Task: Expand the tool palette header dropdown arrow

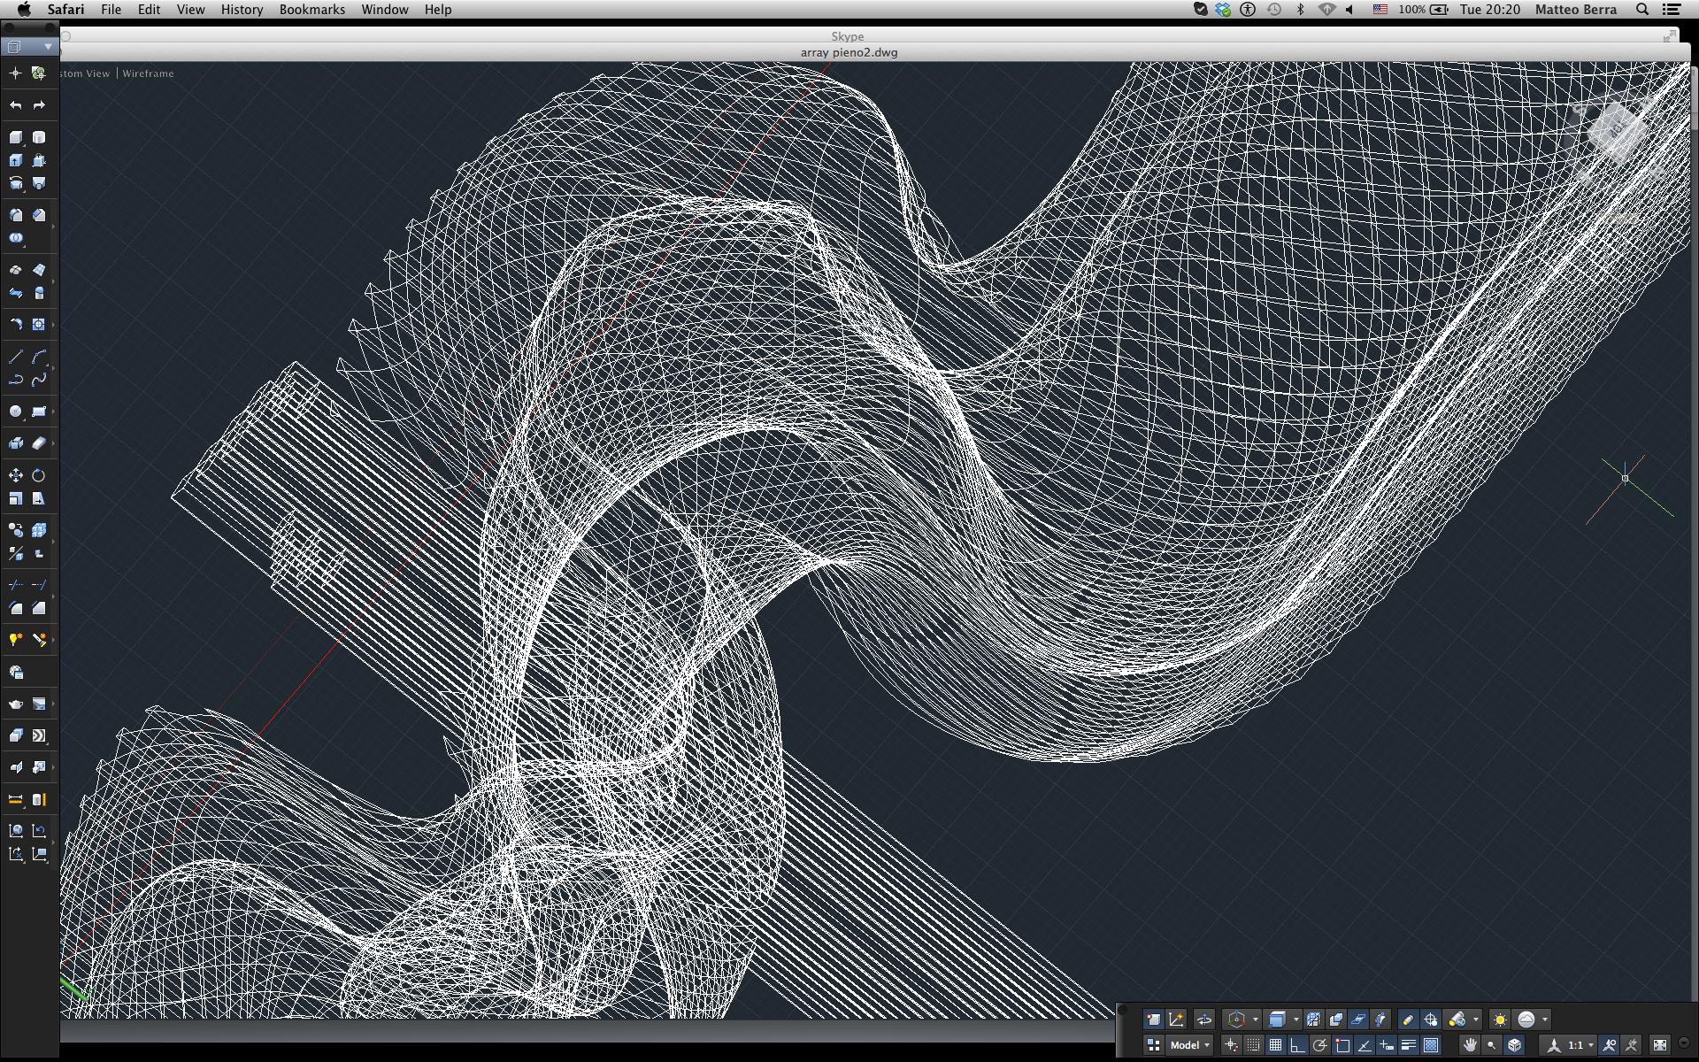Action: point(48,46)
